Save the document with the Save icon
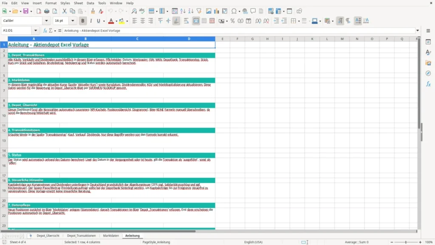The height and width of the screenshot is (245, 435). coord(26,11)
